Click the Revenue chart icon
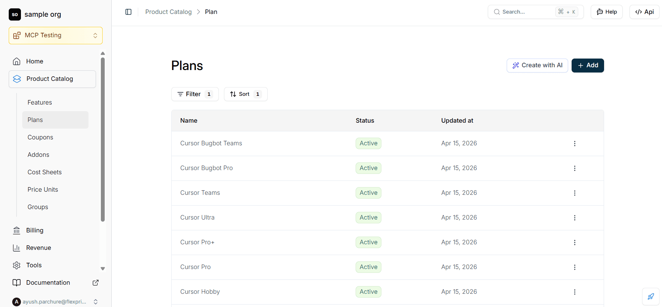This screenshot has width=662, height=307. [16, 248]
